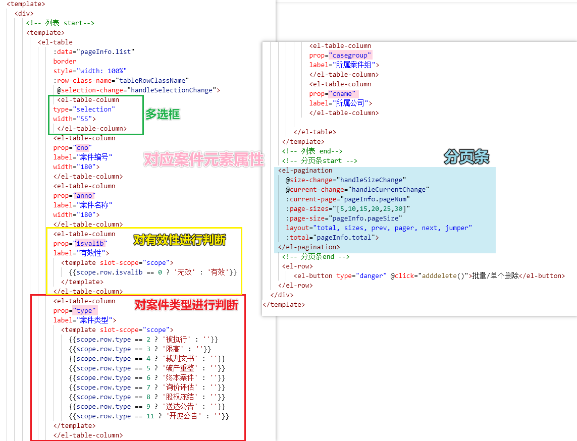Click the label="所属公司" line

[341, 103]
